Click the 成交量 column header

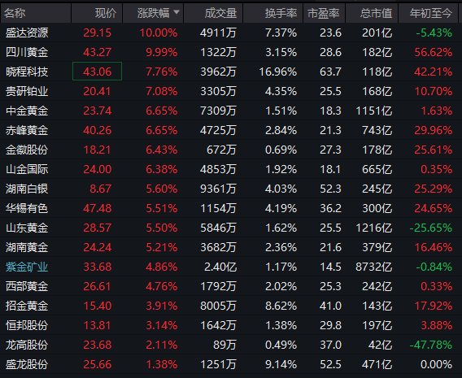click(x=213, y=13)
